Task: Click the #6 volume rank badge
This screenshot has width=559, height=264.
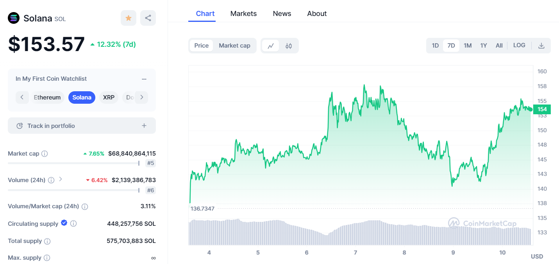Action: tap(150, 190)
